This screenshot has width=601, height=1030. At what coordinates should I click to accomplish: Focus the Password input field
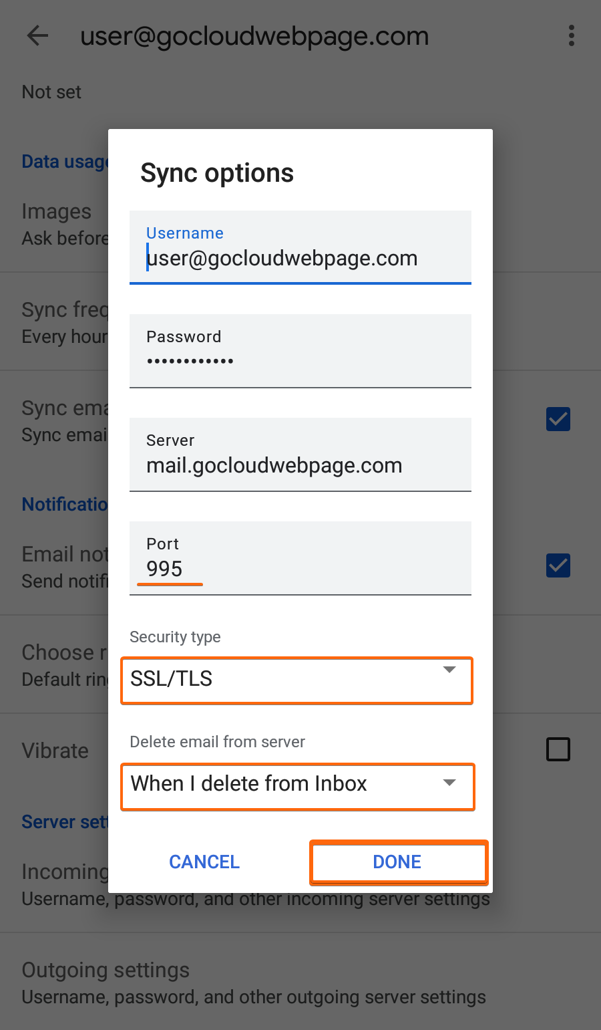click(300, 351)
